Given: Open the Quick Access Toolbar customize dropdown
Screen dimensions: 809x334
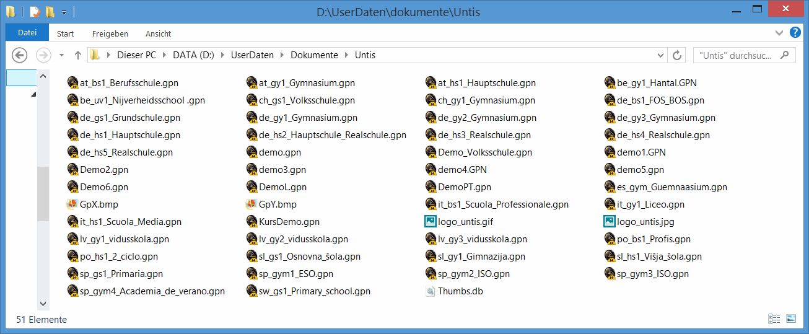Looking at the screenshot, I should (x=64, y=12).
